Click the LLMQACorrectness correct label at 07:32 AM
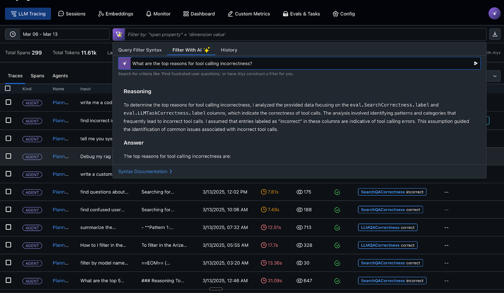This screenshot has width=504, height=293. click(x=388, y=227)
